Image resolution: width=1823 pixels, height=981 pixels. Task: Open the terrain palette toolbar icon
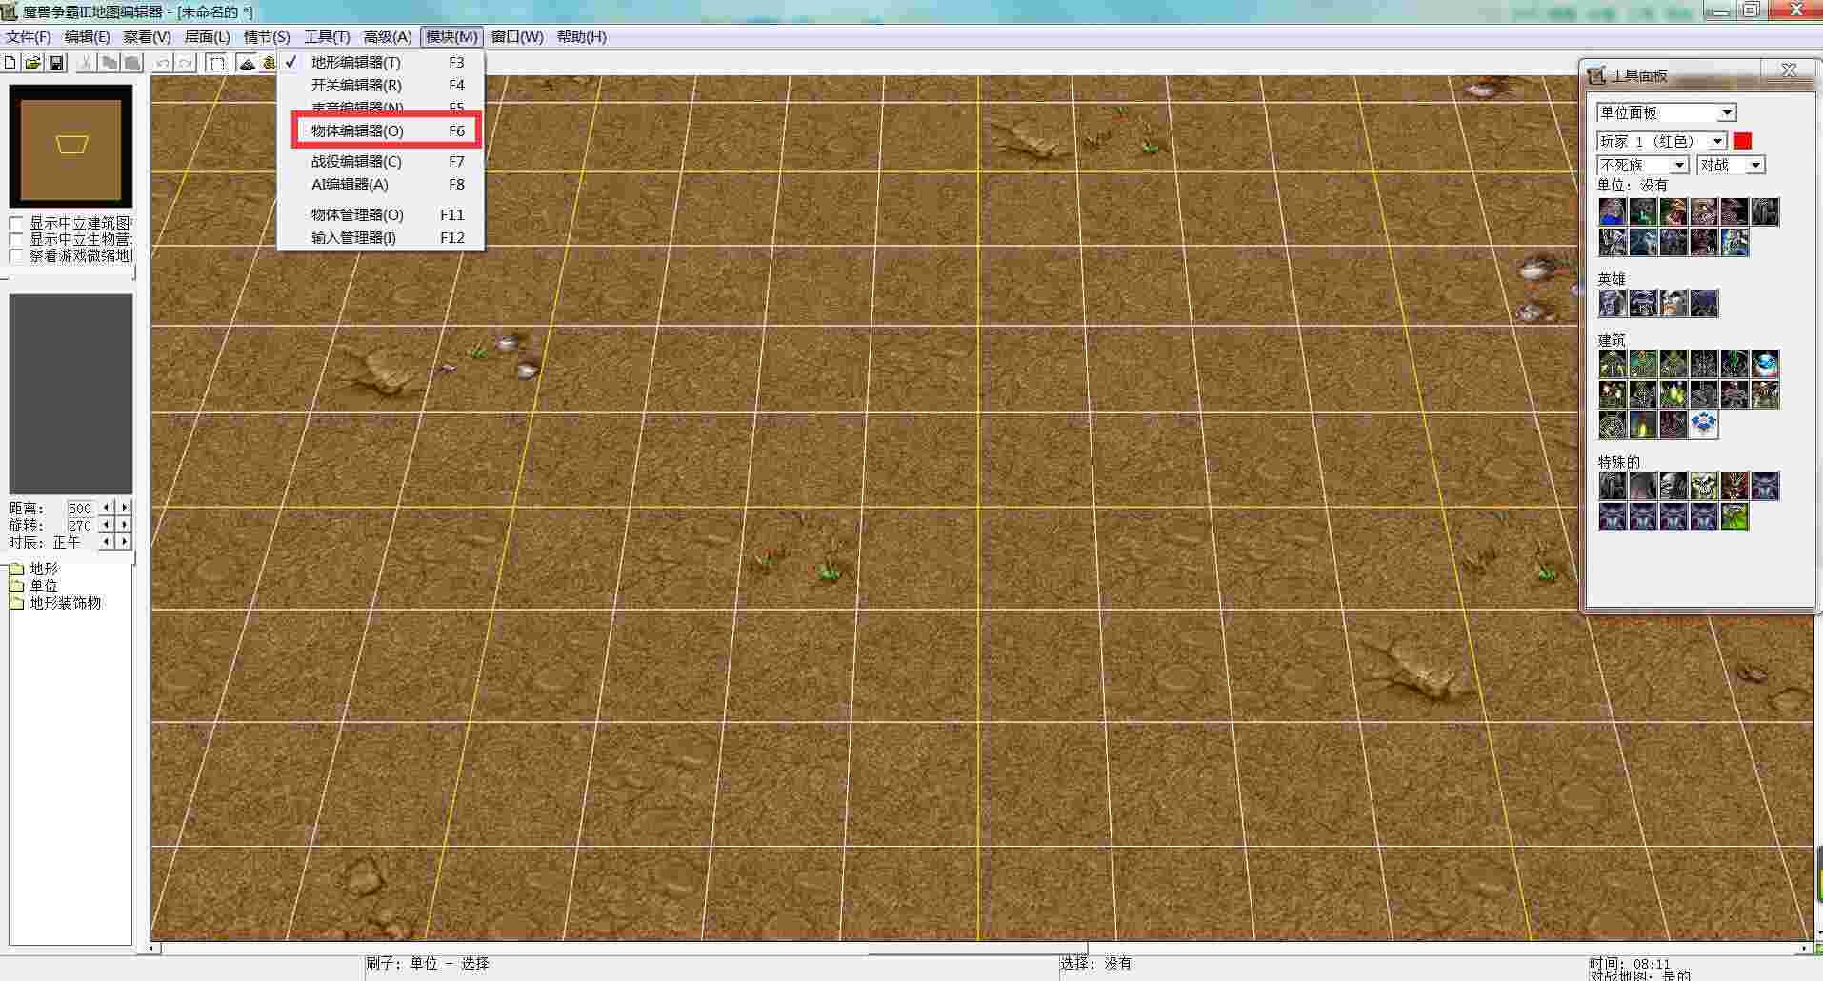pyautogui.click(x=247, y=63)
